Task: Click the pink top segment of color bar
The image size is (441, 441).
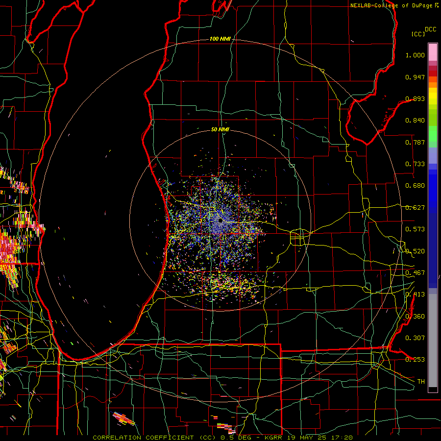Action: point(433,52)
